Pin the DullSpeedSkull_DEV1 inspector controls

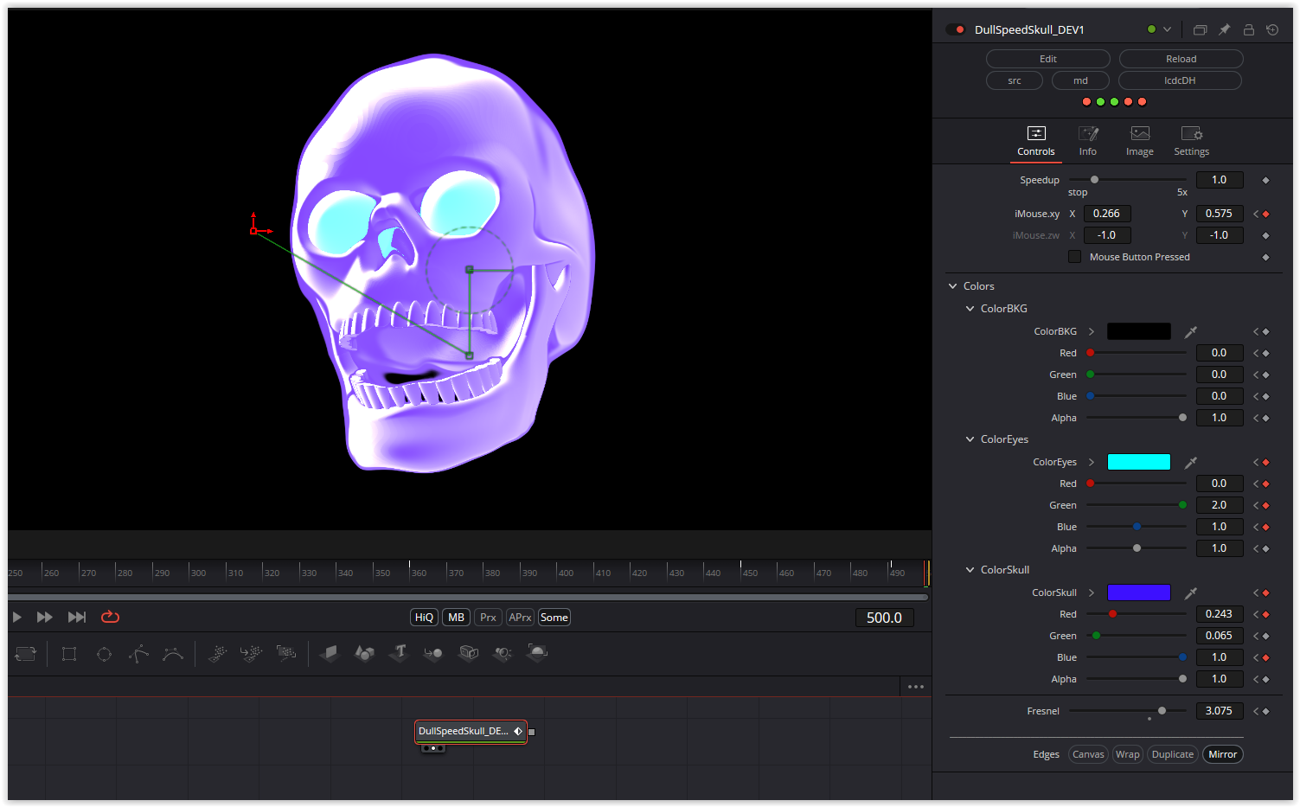point(1224,29)
